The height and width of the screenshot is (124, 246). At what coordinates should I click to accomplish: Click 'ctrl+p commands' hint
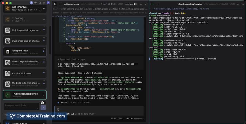(135, 118)
